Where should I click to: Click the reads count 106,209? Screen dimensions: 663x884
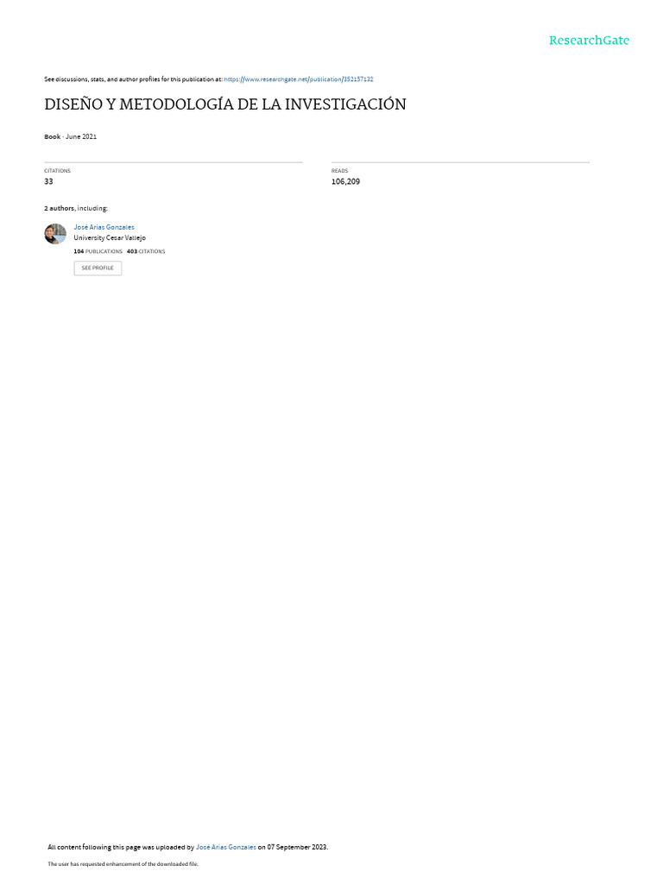click(x=345, y=181)
